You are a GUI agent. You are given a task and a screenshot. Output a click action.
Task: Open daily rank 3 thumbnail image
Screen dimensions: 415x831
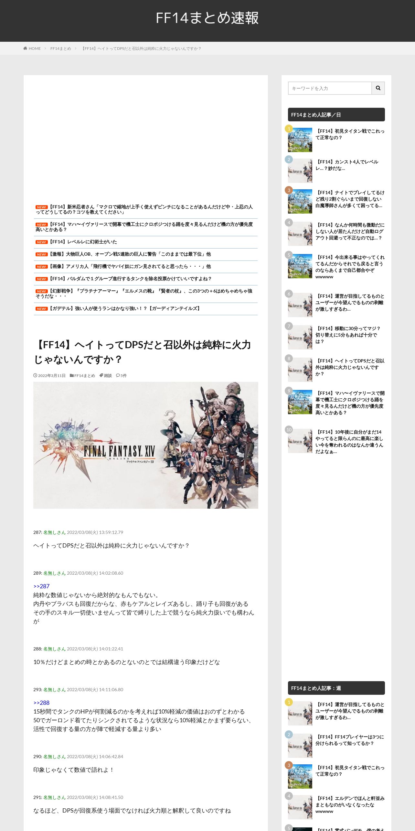[300, 201]
